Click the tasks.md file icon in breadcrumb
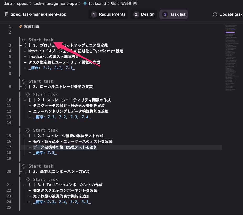 [x=85, y=3]
